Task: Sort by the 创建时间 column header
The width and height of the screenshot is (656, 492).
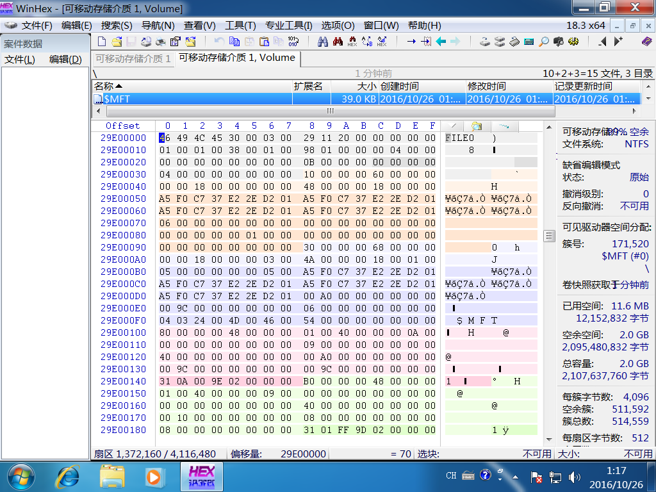Action: click(x=422, y=86)
